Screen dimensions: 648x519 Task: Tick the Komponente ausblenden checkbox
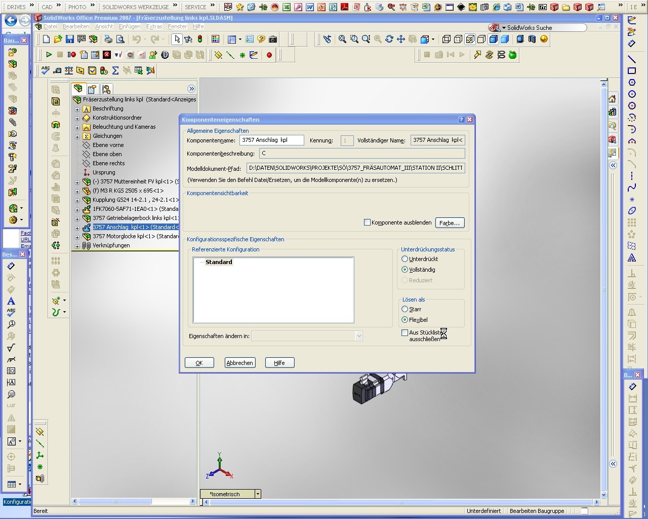367,223
